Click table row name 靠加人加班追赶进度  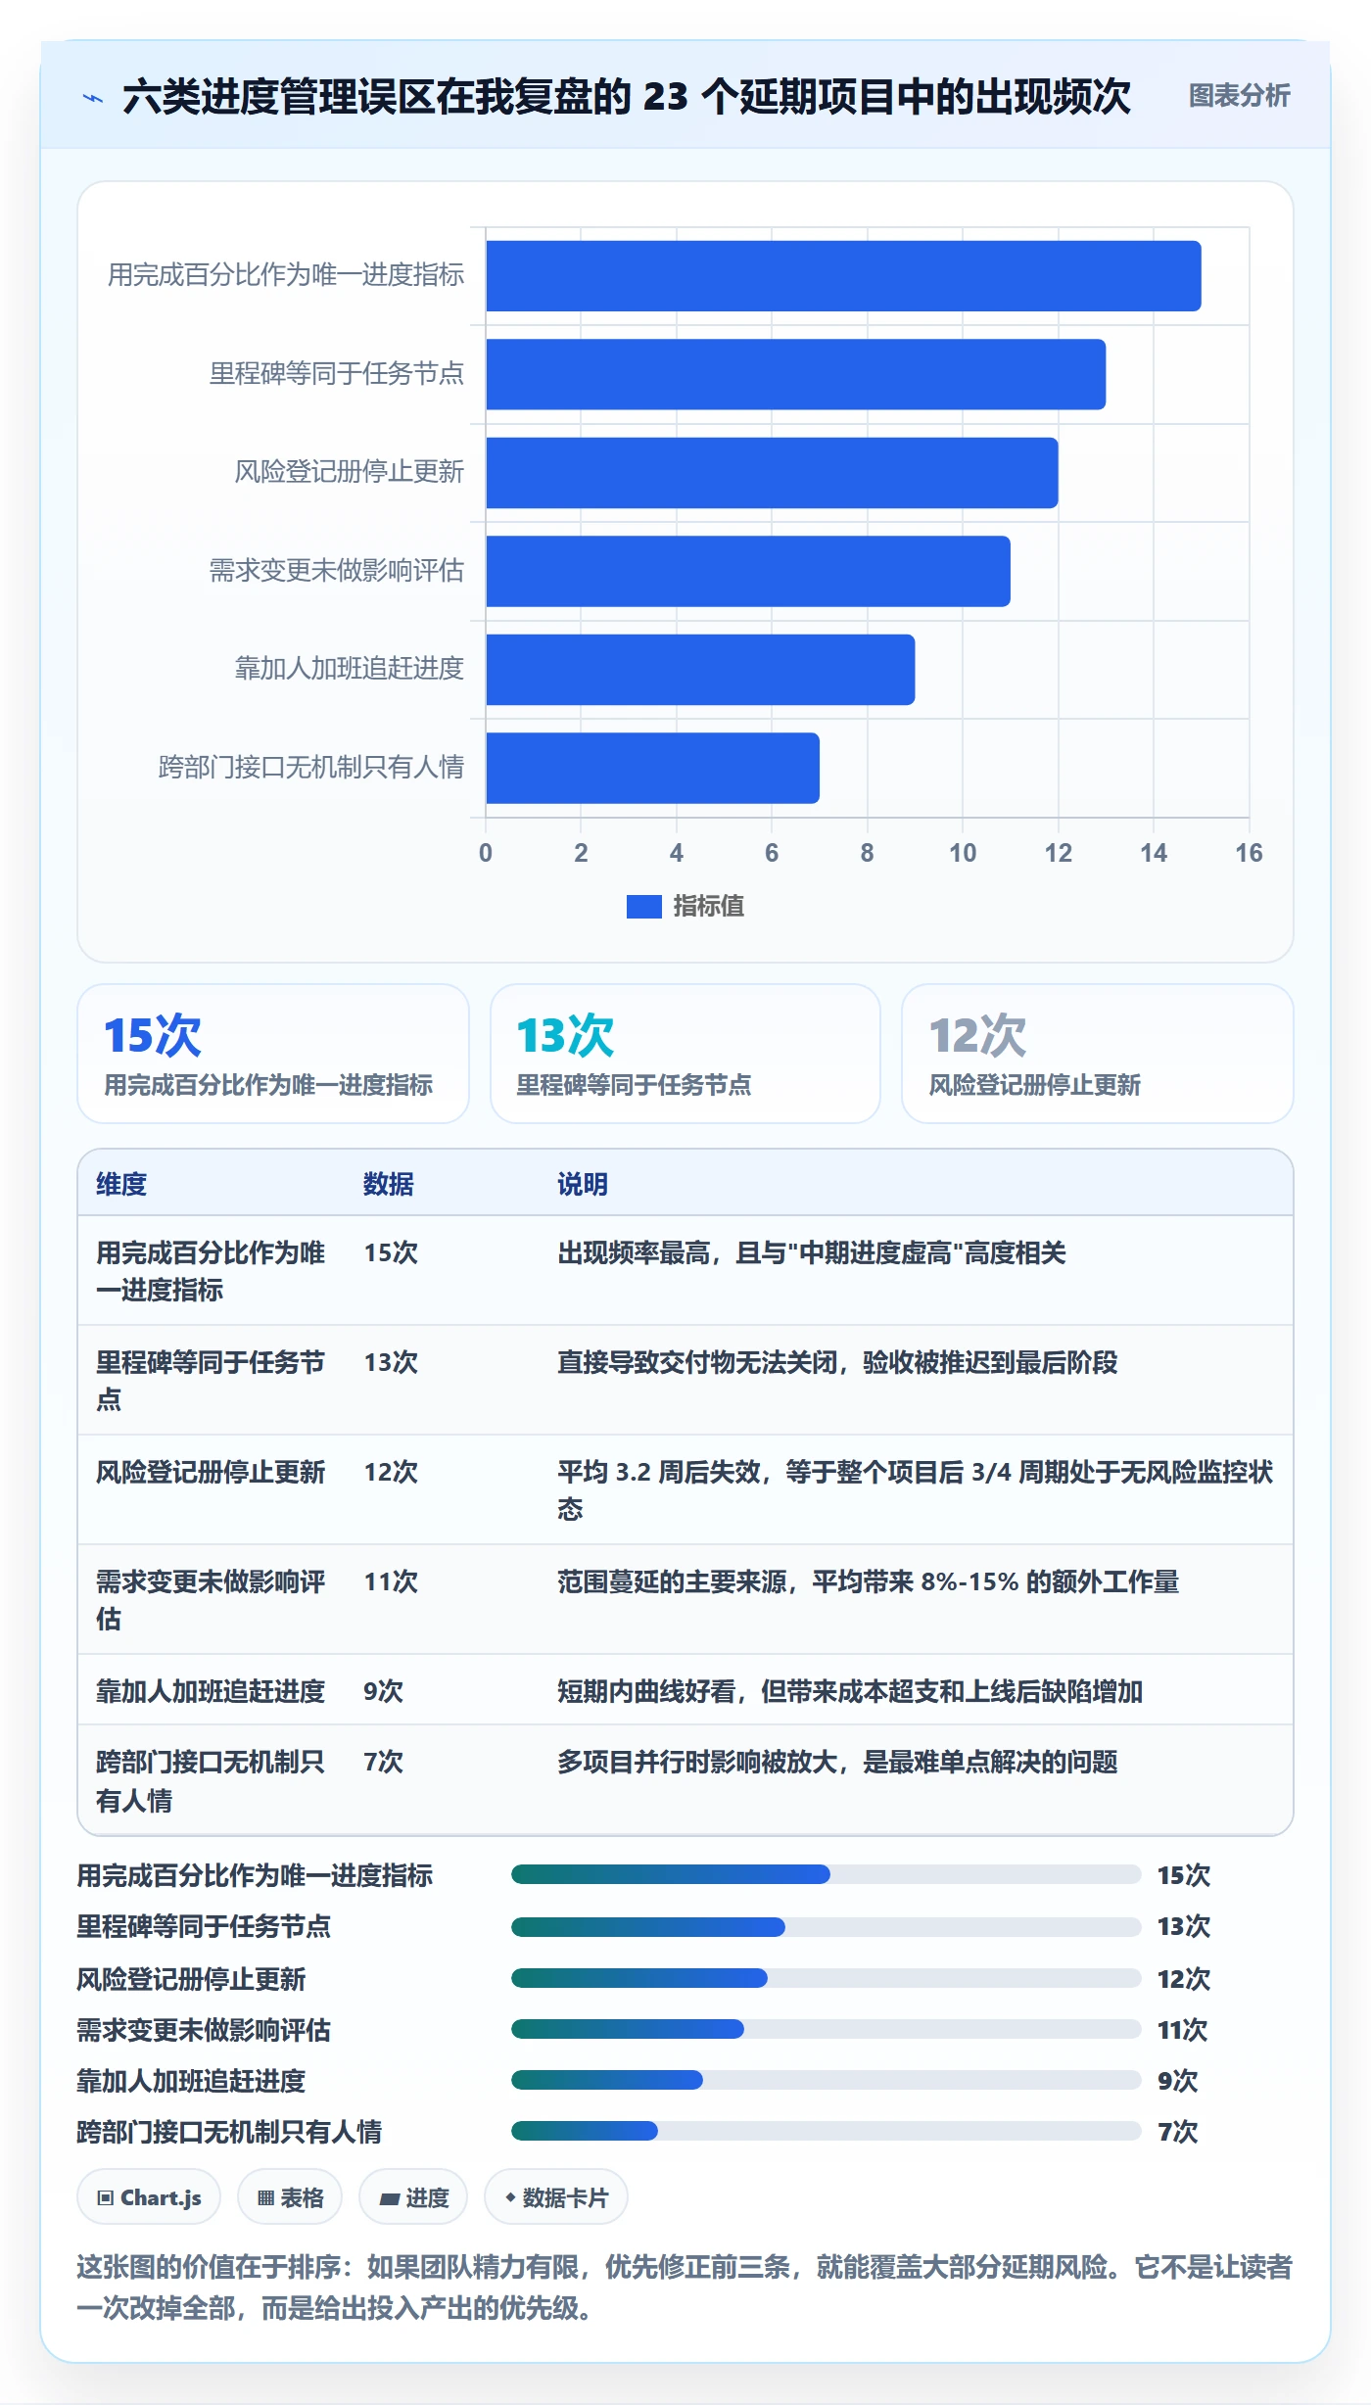(x=211, y=1691)
